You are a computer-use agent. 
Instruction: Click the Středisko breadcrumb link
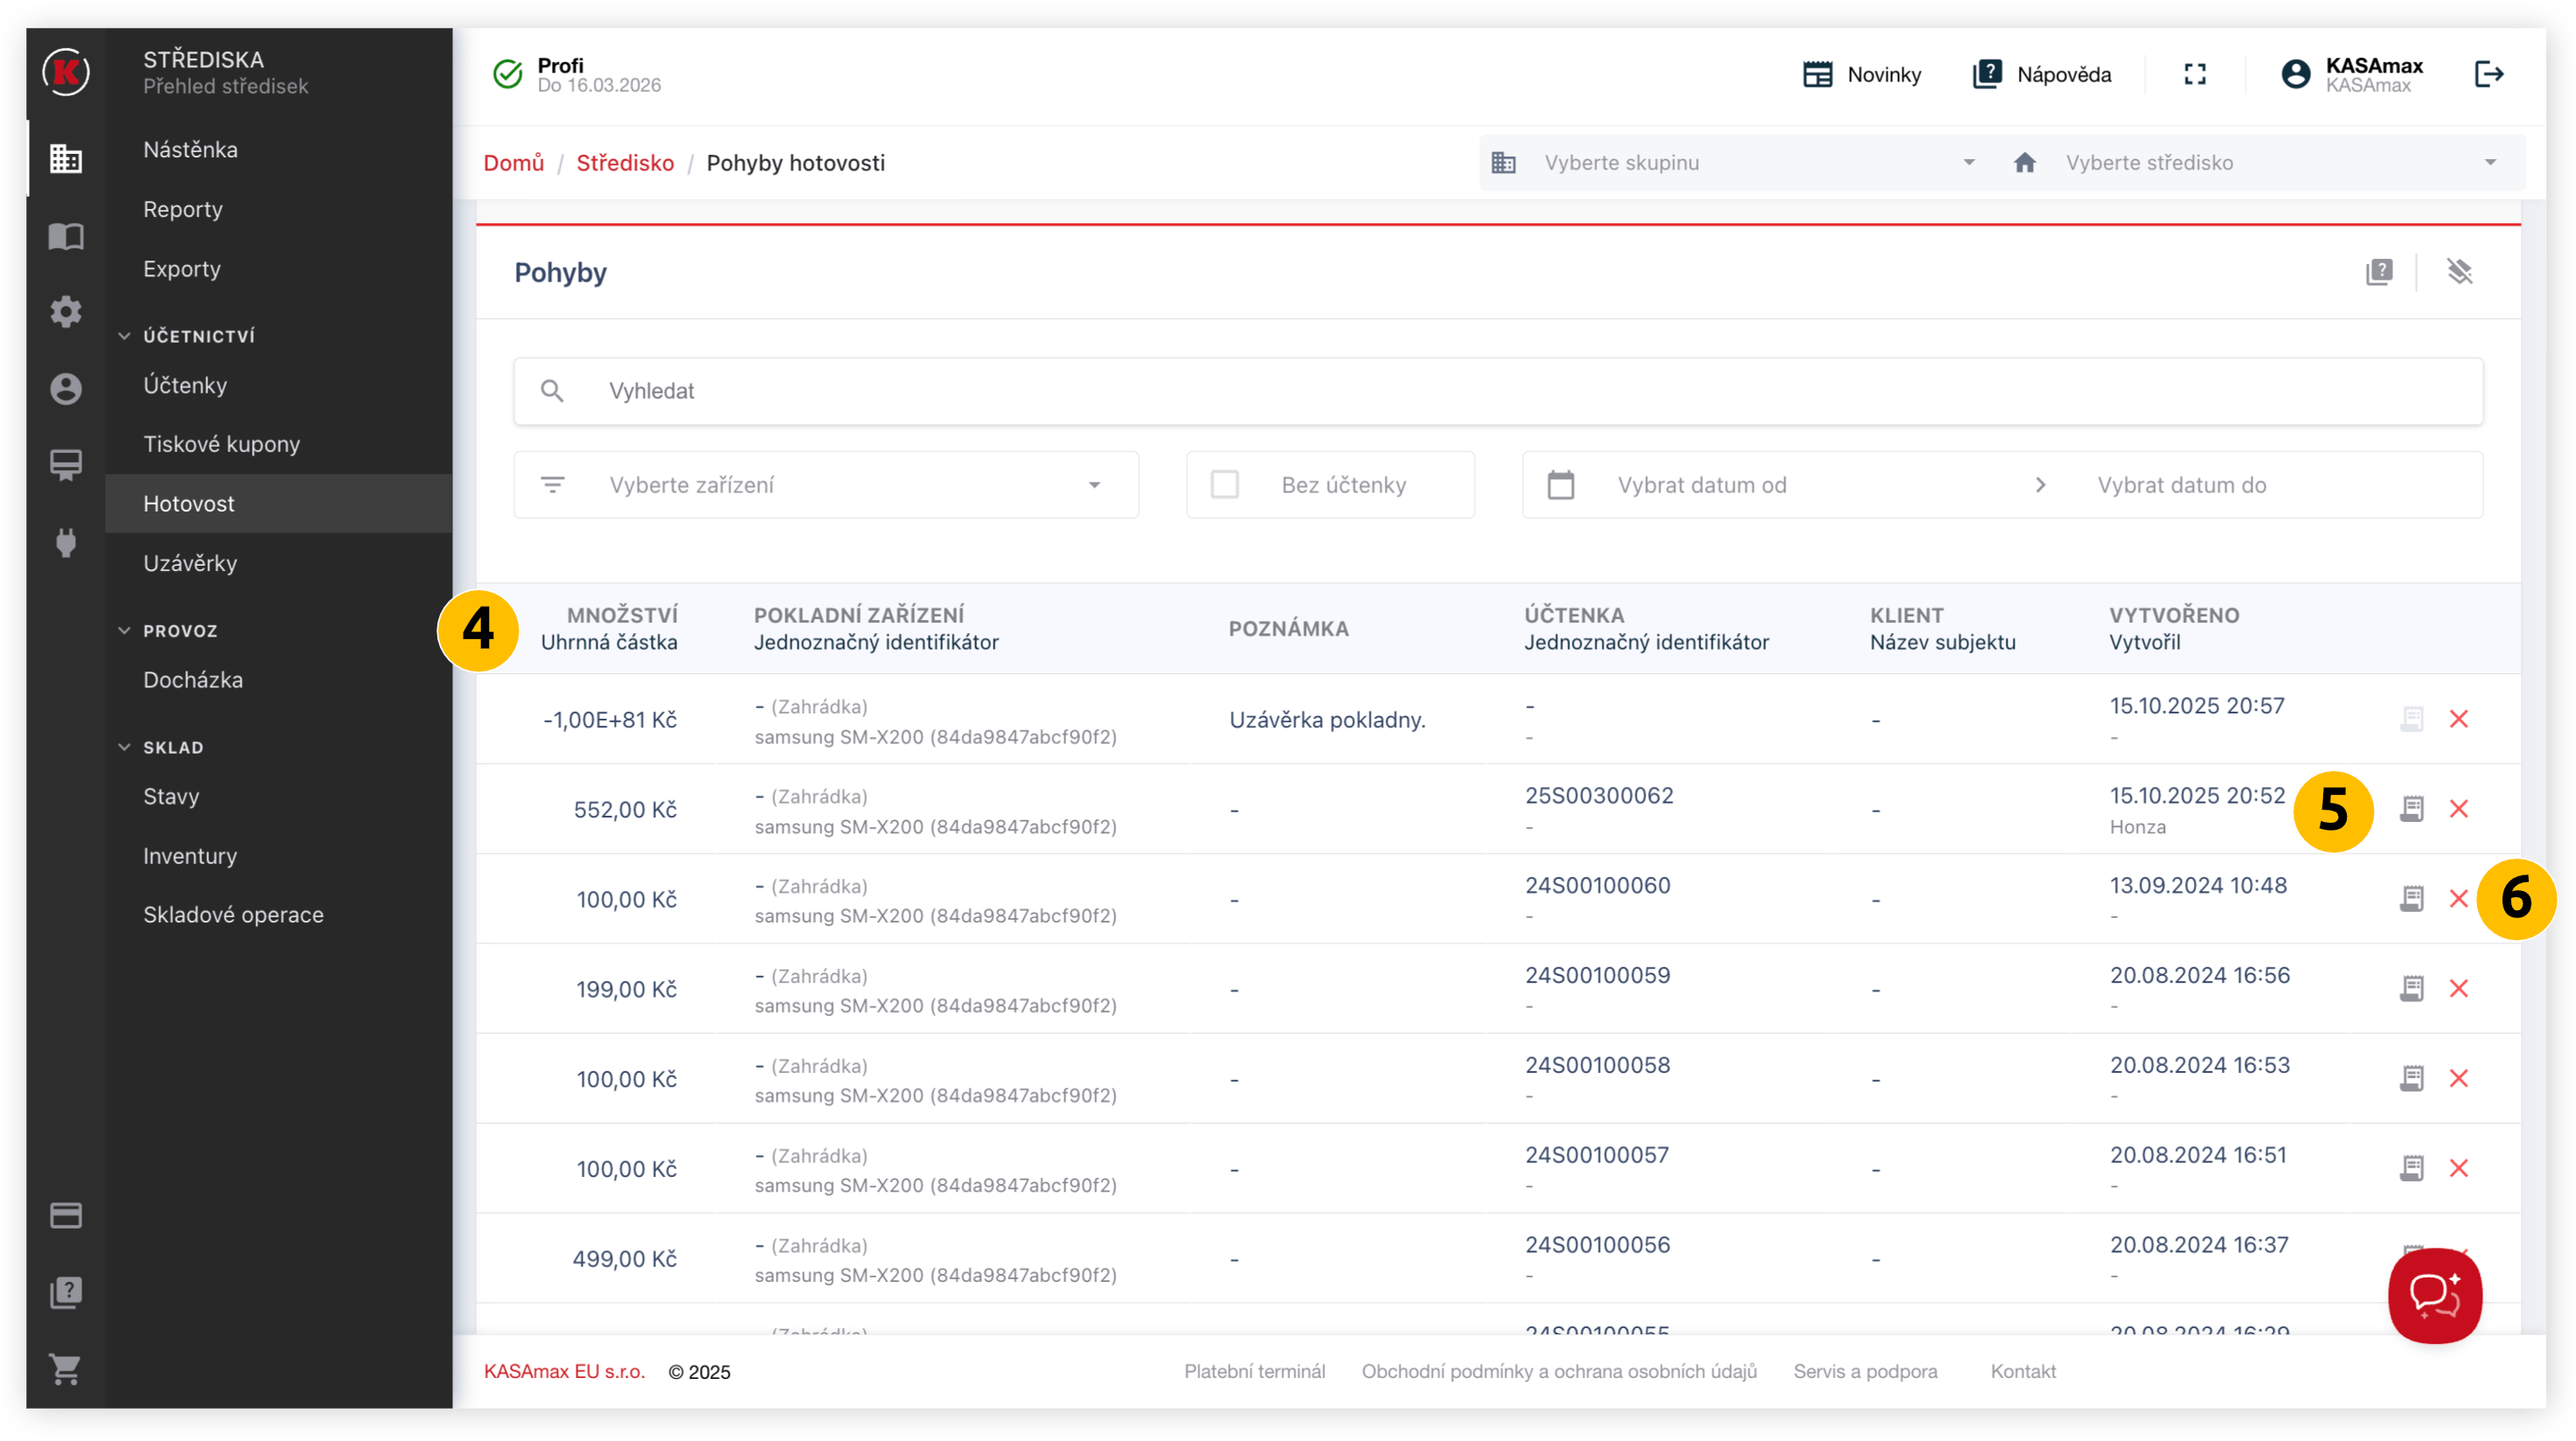coord(625,163)
